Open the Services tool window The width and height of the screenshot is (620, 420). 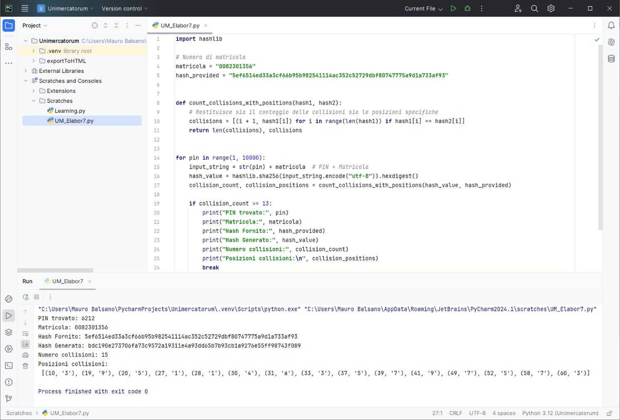coord(8,348)
